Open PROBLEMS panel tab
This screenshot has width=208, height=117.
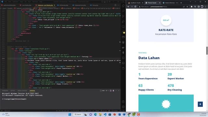(x=5, y=91)
